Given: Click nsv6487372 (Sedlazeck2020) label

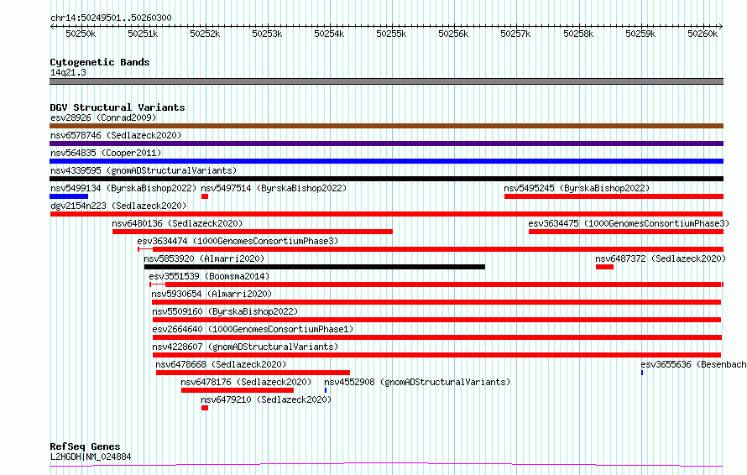Looking at the screenshot, I should pyautogui.click(x=661, y=258).
